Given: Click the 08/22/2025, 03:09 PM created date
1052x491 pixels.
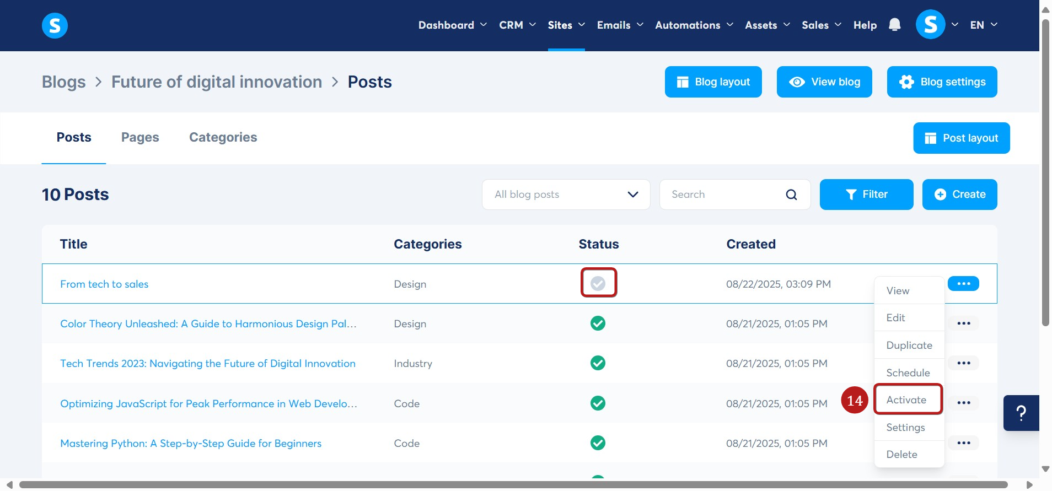Looking at the screenshot, I should click(779, 284).
